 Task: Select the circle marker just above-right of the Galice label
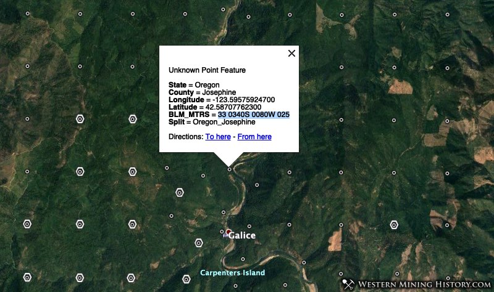coord(249,226)
